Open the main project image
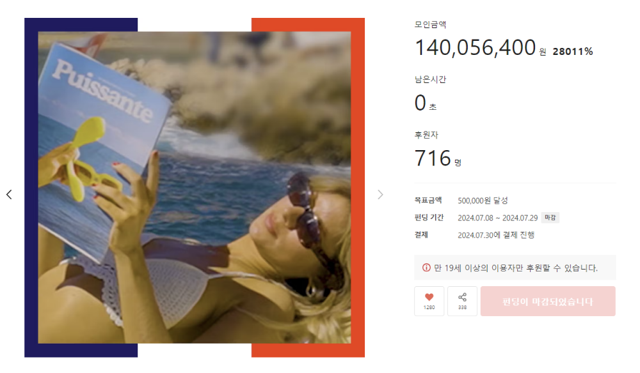The image size is (640, 373). (x=195, y=187)
